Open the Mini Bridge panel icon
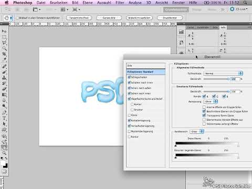252x189 pixels. tap(181, 32)
